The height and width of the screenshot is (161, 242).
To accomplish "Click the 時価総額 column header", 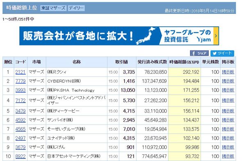I will pyautogui.click(x=185, y=62).
